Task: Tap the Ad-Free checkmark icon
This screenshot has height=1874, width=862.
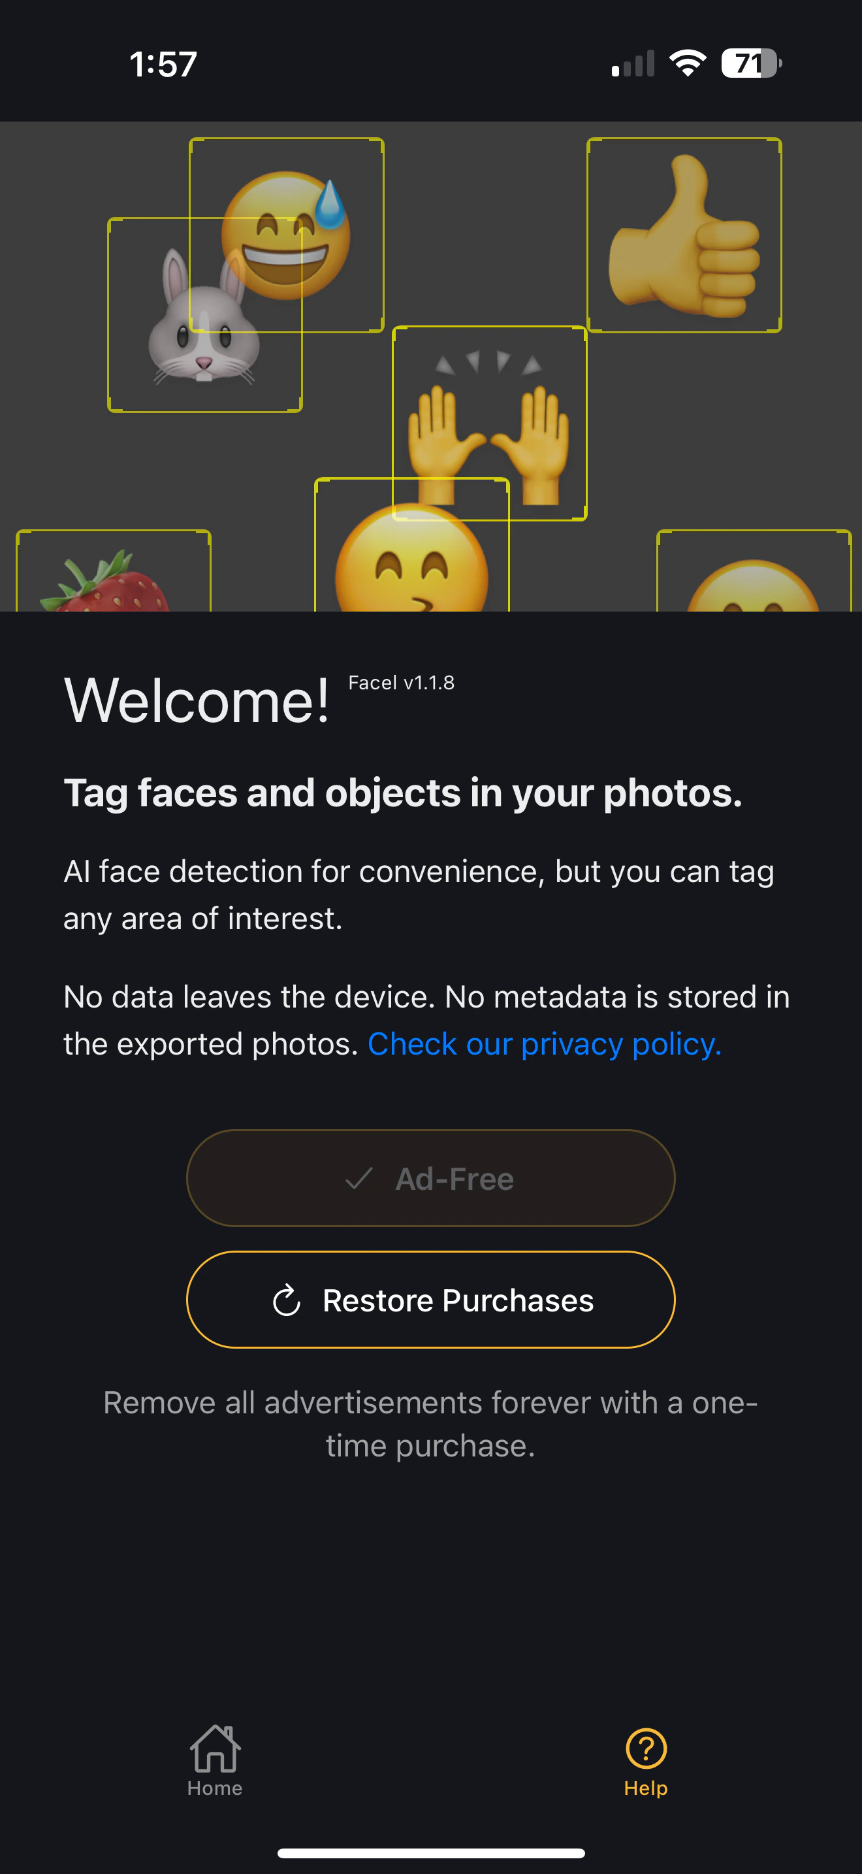Action: (359, 1179)
